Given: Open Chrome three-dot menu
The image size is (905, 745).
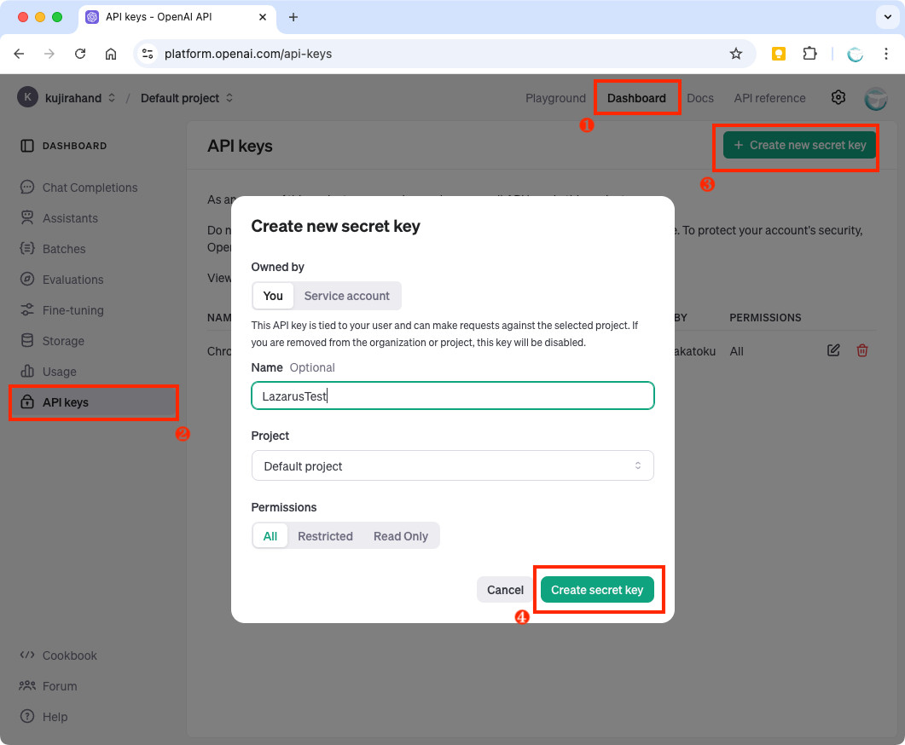Looking at the screenshot, I should (x=886, y=54).
